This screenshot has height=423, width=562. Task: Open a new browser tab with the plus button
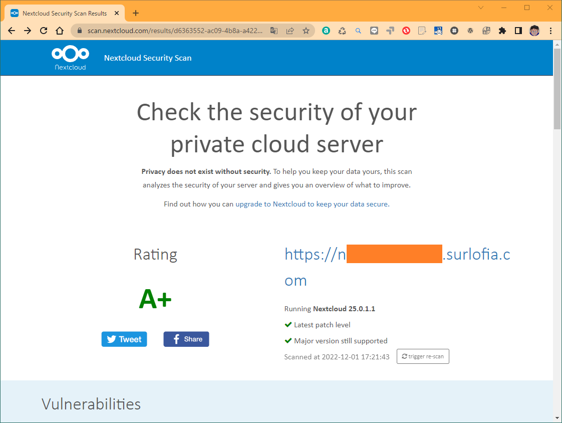(x=135, y=13)
